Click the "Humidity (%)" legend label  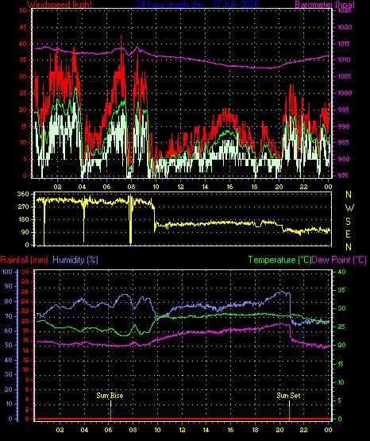[75, 260]
